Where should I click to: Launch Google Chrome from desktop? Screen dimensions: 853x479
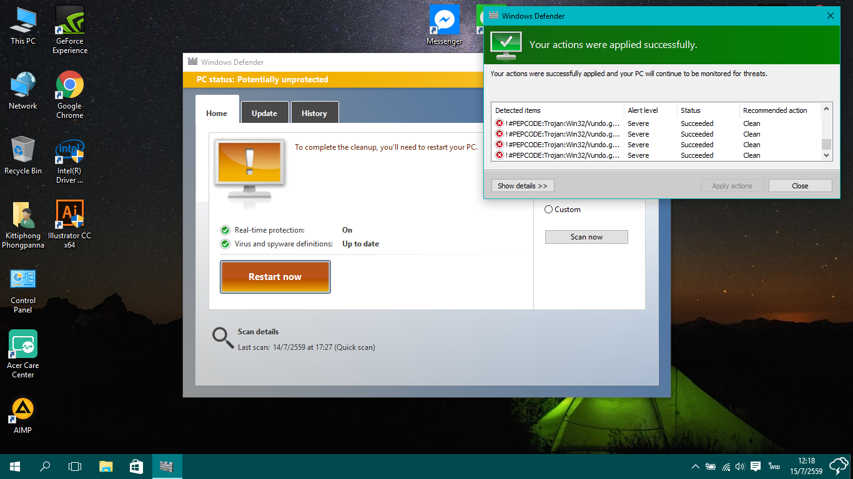click(70, 94)
